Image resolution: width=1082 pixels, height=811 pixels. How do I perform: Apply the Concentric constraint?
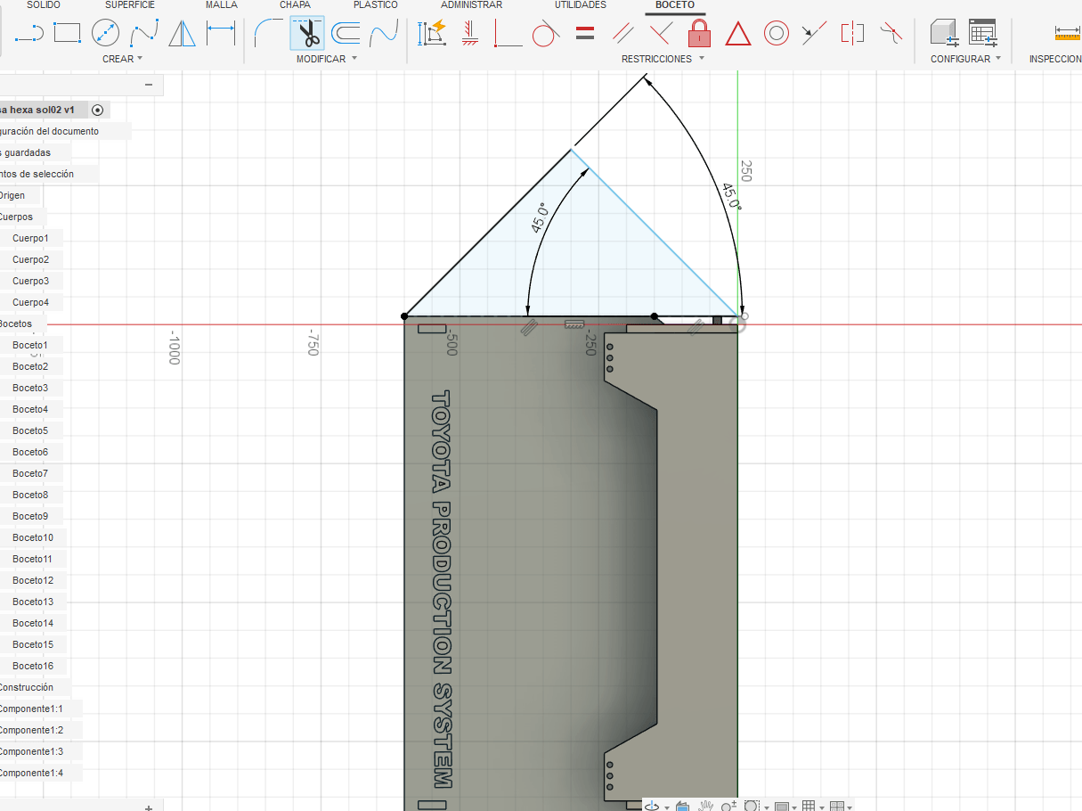[x=777, y=35]
